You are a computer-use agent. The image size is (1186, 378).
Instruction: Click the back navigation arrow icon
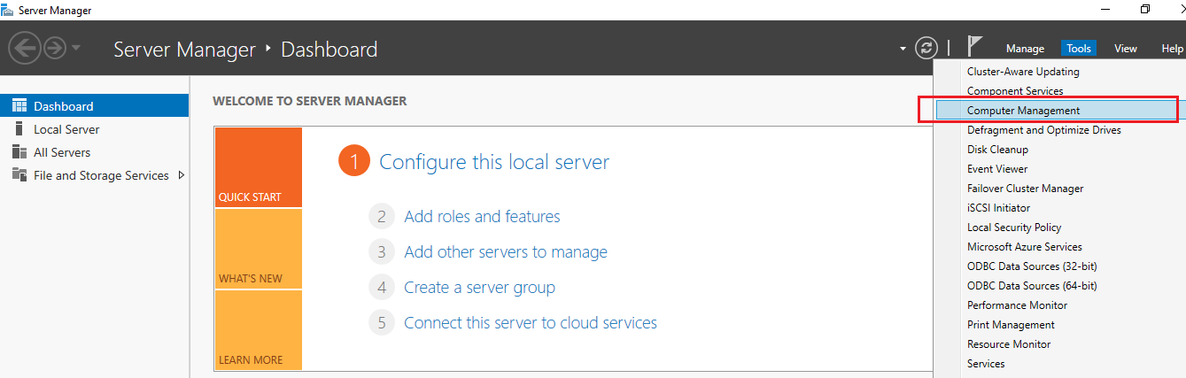24,48
